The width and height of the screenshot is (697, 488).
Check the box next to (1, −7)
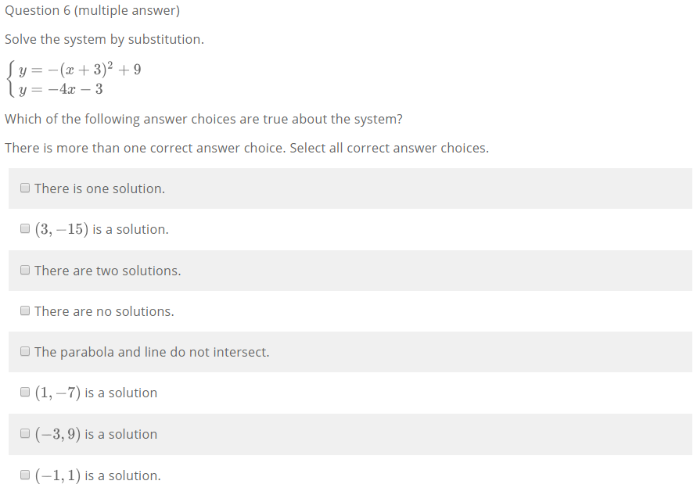(25, 393)
